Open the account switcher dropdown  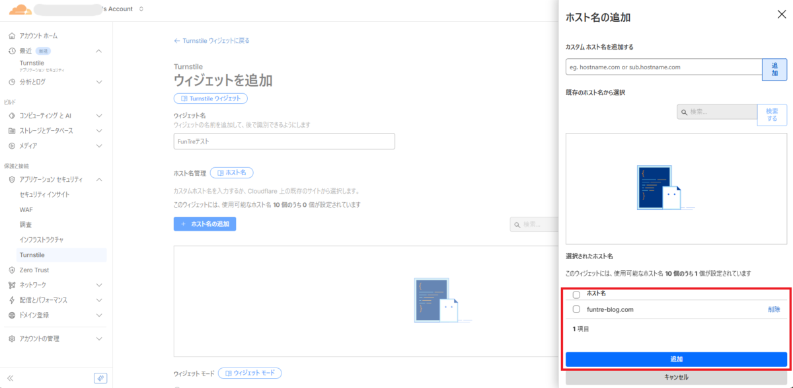tap(141, 9)
